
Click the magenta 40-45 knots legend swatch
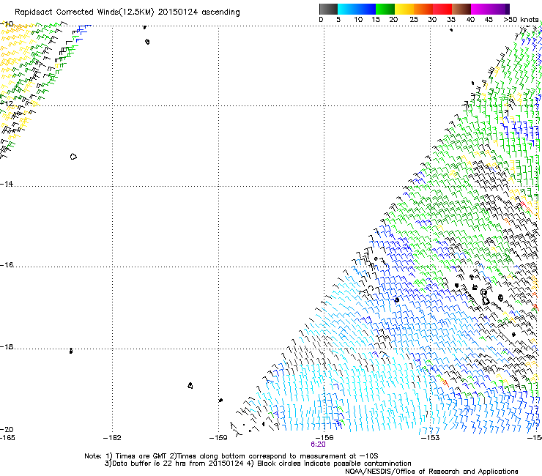click(480, 9)
